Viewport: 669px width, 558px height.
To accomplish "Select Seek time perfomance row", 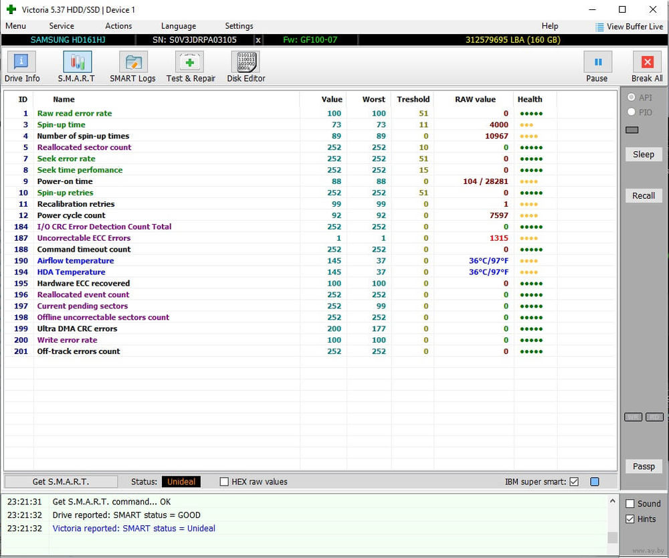I will click(310, 170).
